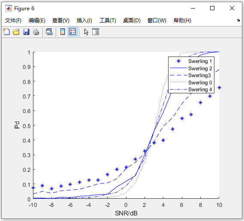244x221 pixels.
Task: Open the 插入(I) menu
Action: (84, 21)
